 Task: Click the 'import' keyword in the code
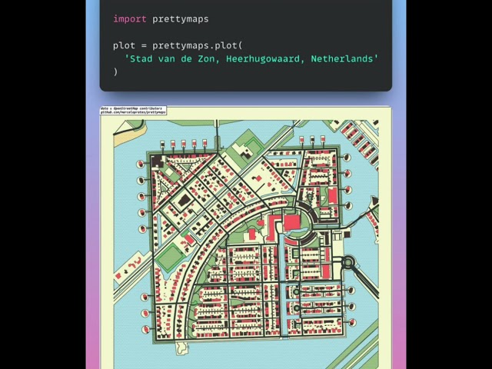click(x=130, y=19)
